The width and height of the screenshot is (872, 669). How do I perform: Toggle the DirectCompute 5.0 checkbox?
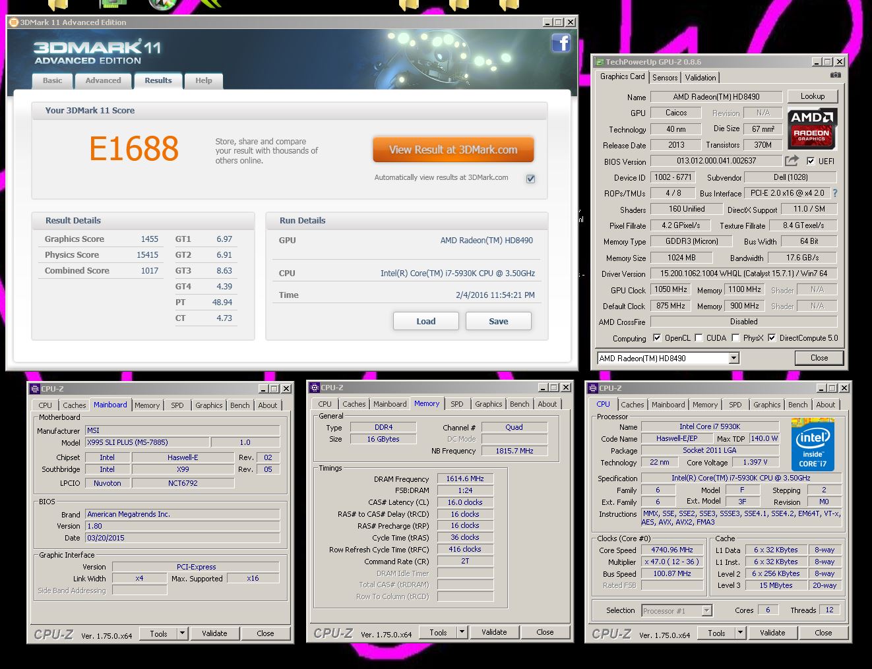pos(772,338)
